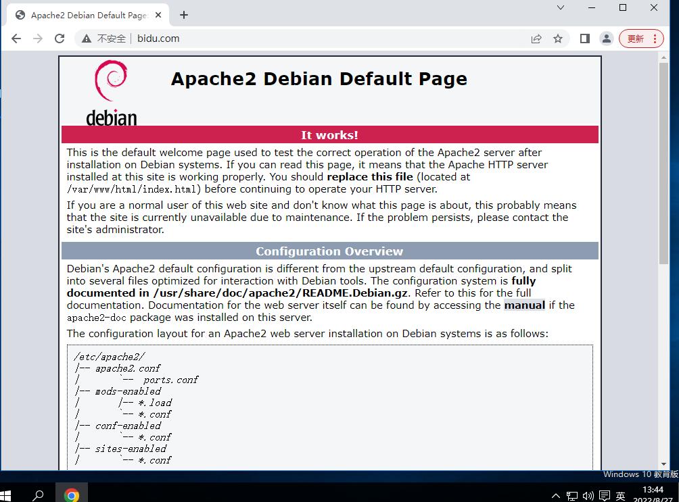The height and width of the screenshot is (502, 679).
Task: Open the manual documentation link
Action: 524,305
